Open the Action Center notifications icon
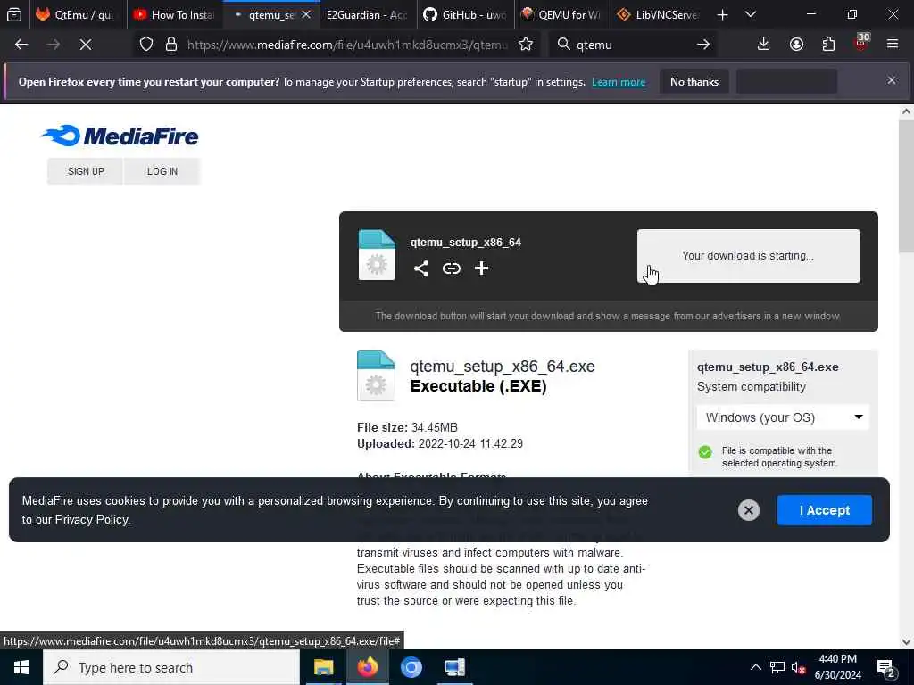 click(886, 668)
